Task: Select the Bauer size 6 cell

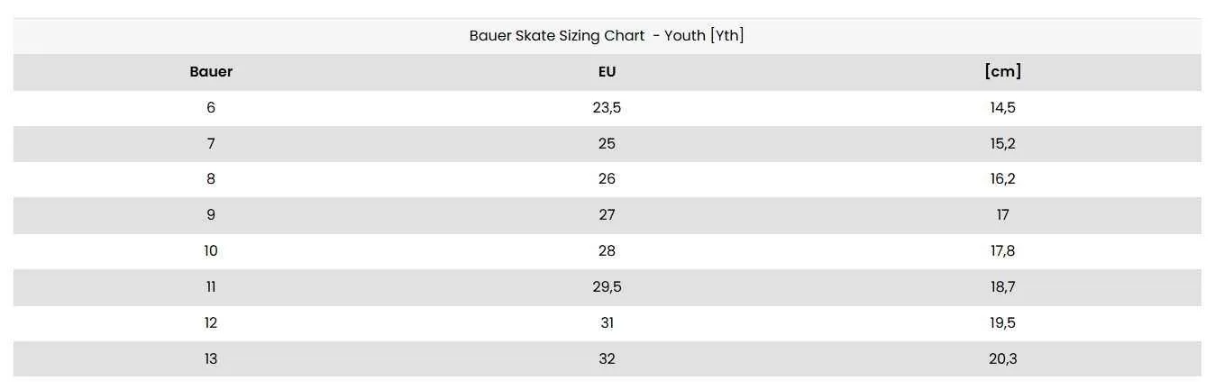Action: point(211,107)
